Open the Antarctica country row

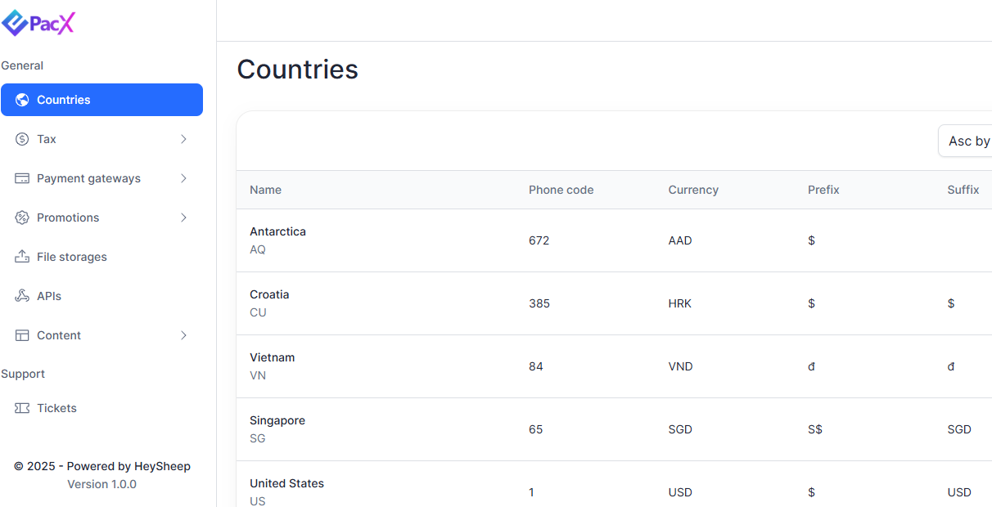click(x=277, y=231)
